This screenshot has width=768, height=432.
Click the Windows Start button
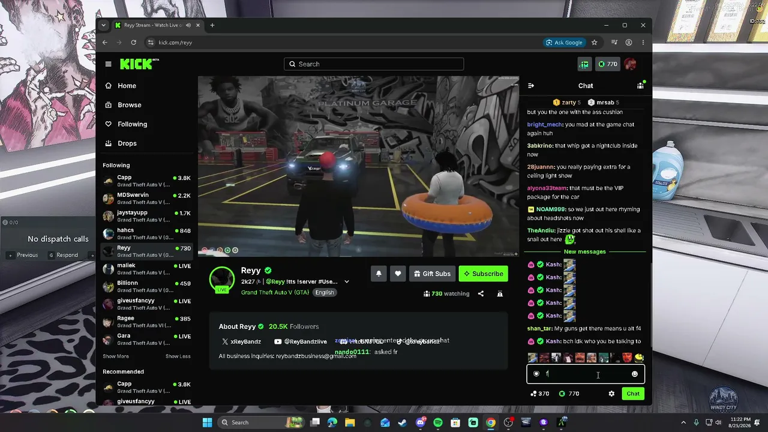click(207, 422)
